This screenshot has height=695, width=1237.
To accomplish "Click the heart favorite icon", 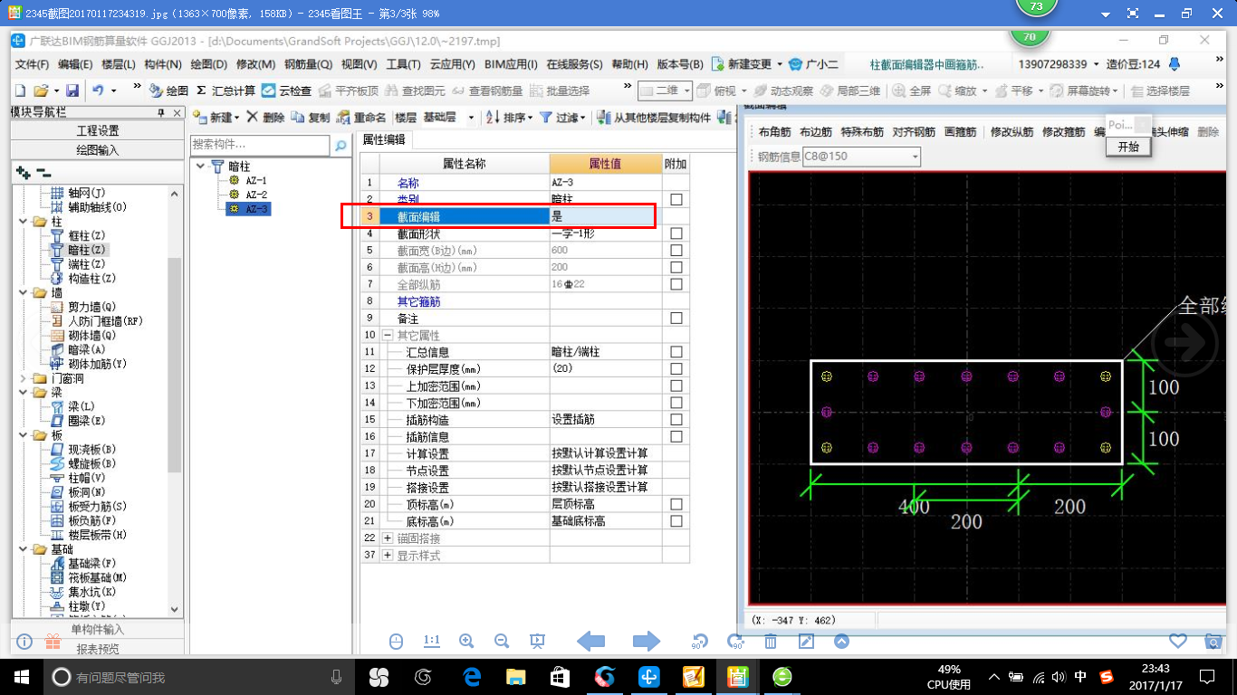I will [1177, 641].
